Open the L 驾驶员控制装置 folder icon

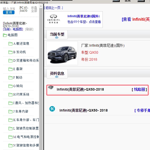click(10, 129)
